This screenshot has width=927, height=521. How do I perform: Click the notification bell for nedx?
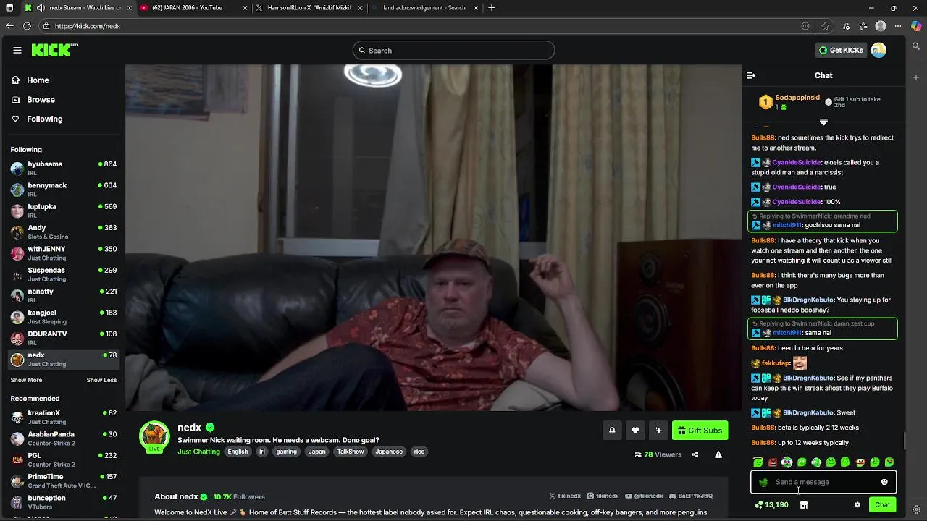pos(612,431)
